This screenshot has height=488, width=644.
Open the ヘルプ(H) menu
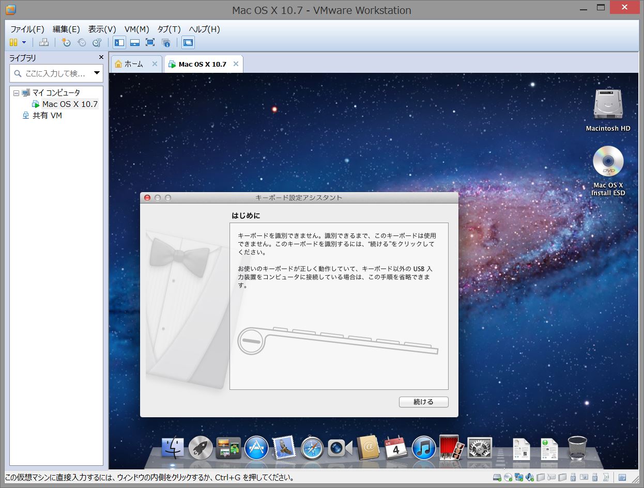click(x=204, y=29)
